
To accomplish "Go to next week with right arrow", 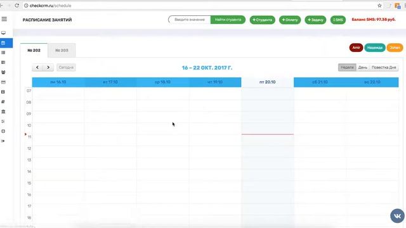I will (48, 68).
